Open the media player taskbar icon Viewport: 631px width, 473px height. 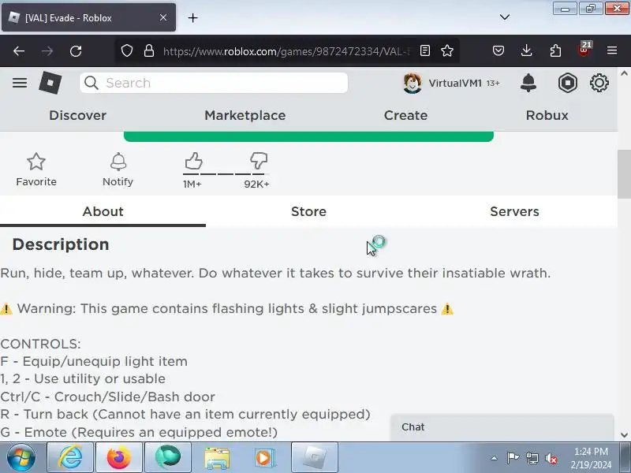[x=265, y=457]
